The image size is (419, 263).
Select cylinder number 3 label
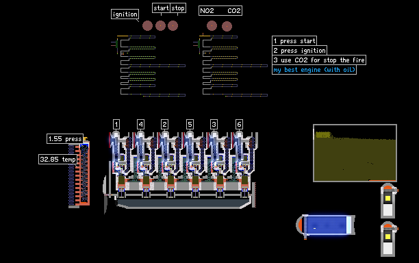click(x=214, y=124)
